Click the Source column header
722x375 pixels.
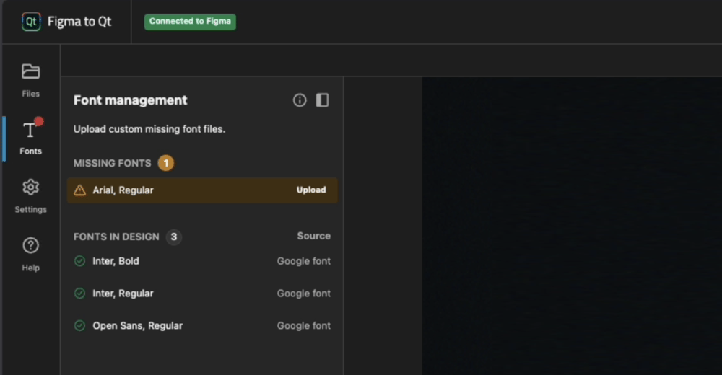313,237
